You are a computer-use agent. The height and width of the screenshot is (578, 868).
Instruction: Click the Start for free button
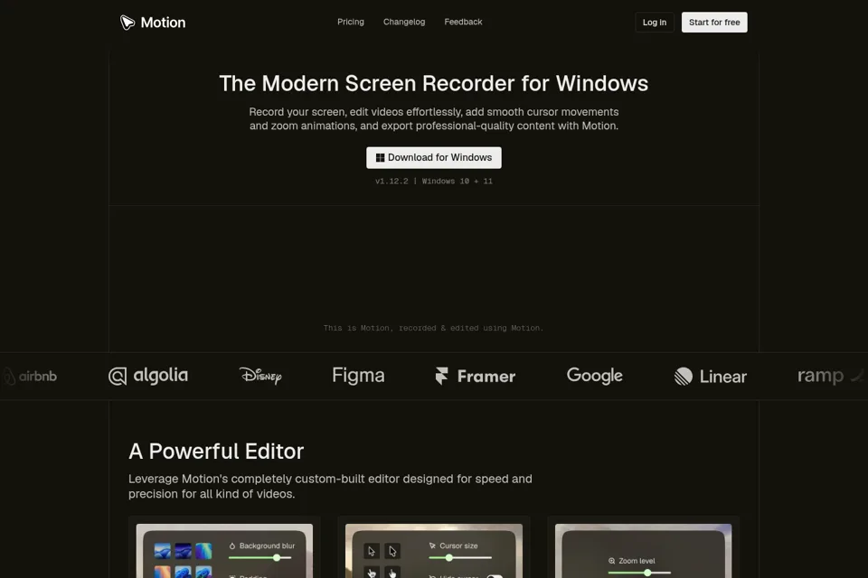(714, 22)
